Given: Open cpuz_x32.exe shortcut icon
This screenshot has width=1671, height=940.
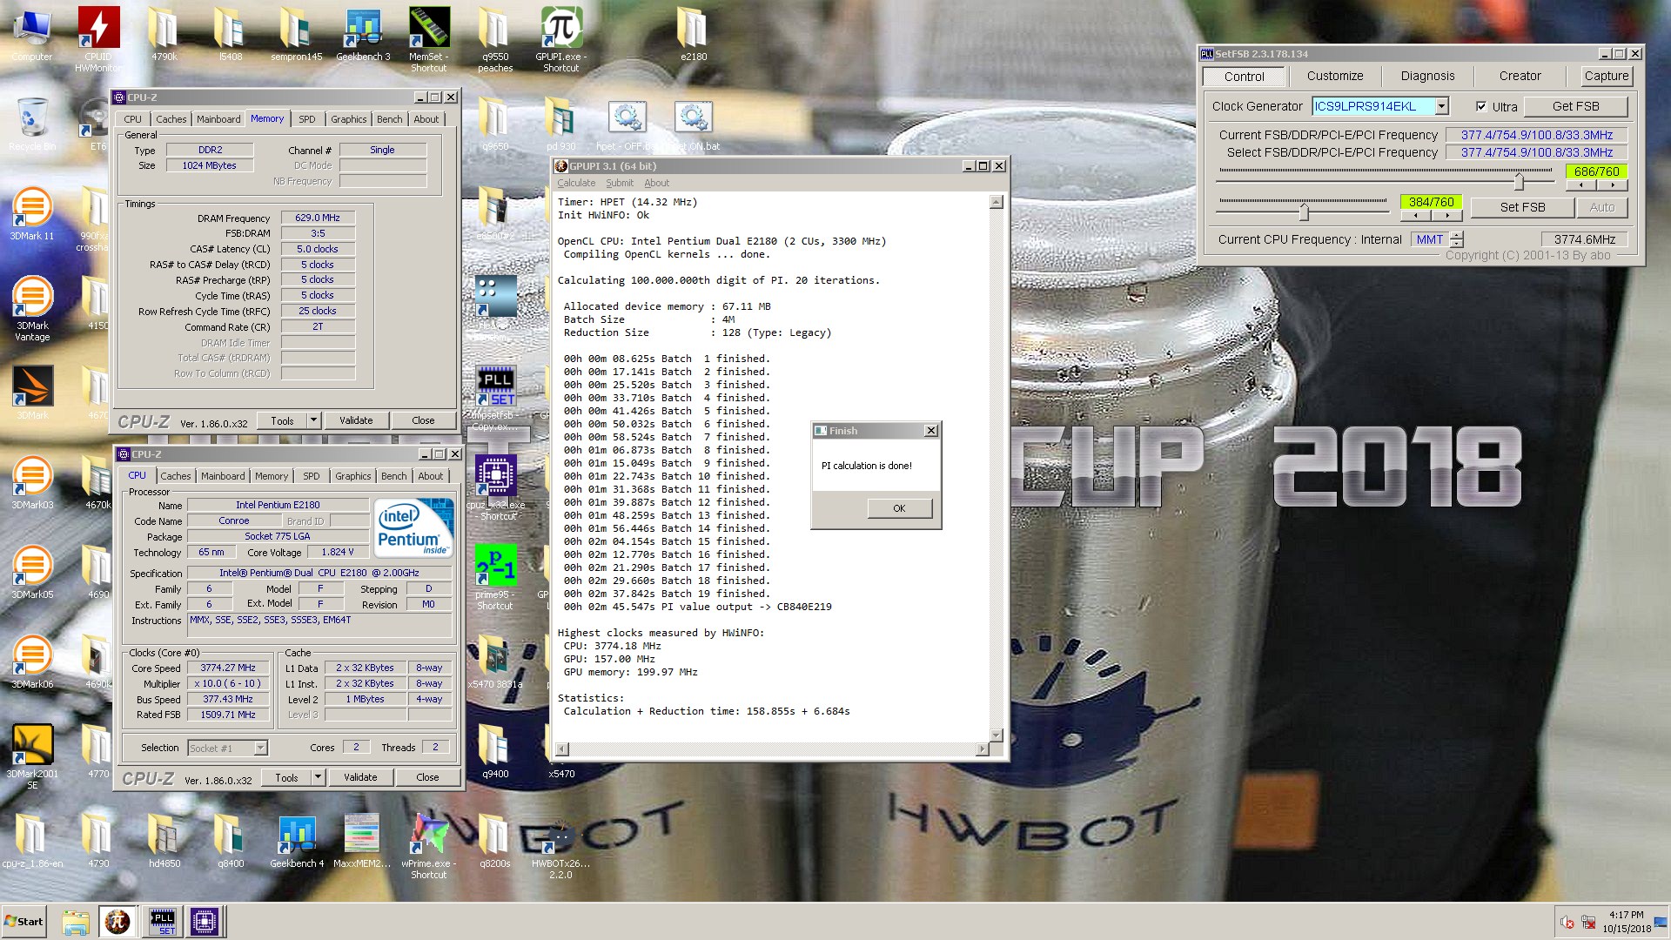Looking at the screenshot, I should pos(495,487).
